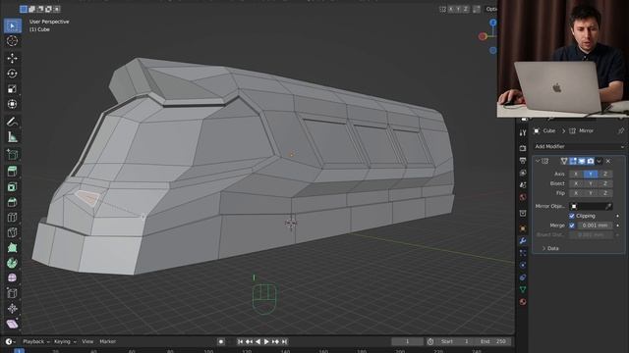Pick the Spin tool

tap(13, 263)
